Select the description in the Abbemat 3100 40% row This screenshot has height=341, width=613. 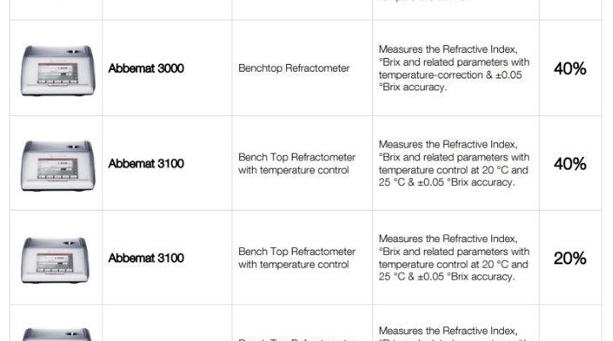tap(454, 164)
